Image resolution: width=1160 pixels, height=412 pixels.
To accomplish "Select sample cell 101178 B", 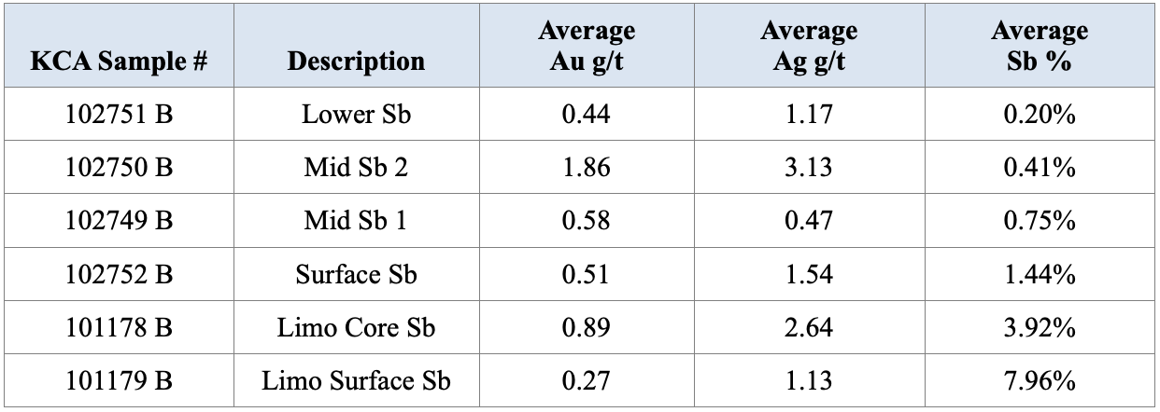I will pyautogui.click(x=119, y=328).
